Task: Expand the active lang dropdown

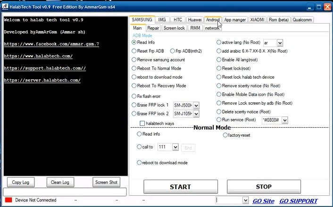Action: (x=280, y=42)
